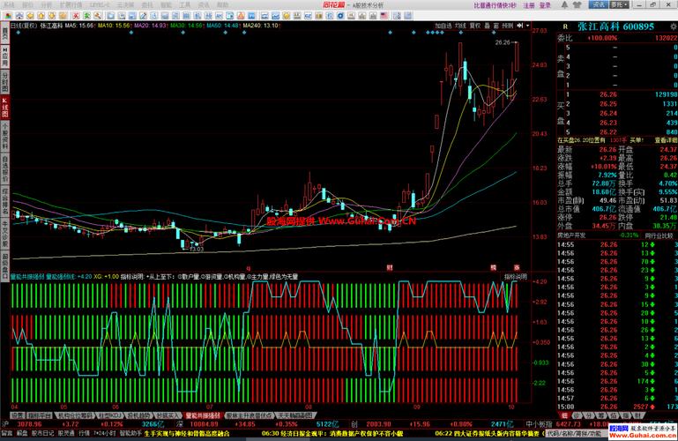Open the 系统 menu
The height and width of the screenshot is (441, 678).
pos(11,5)
